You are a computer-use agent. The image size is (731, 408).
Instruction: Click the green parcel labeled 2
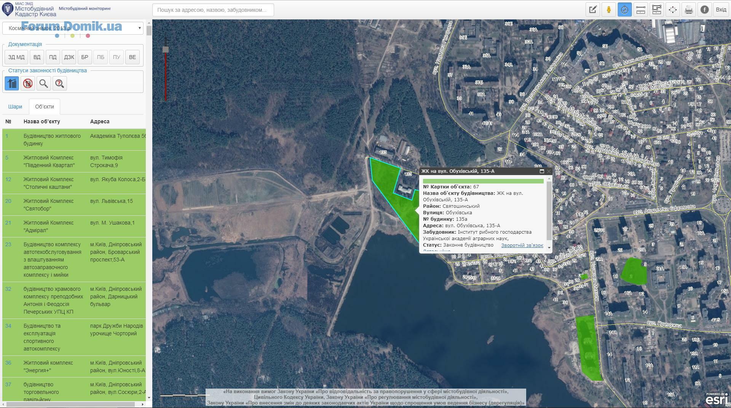click(x=633, y=272)
